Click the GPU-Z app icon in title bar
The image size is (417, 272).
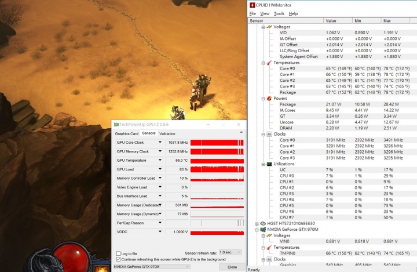[116, 125]
